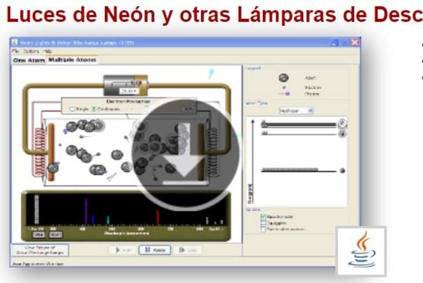Click the Luces de Neón slide heading
Image resolution: width=423 pixels, height=283 pixels.
214,14
